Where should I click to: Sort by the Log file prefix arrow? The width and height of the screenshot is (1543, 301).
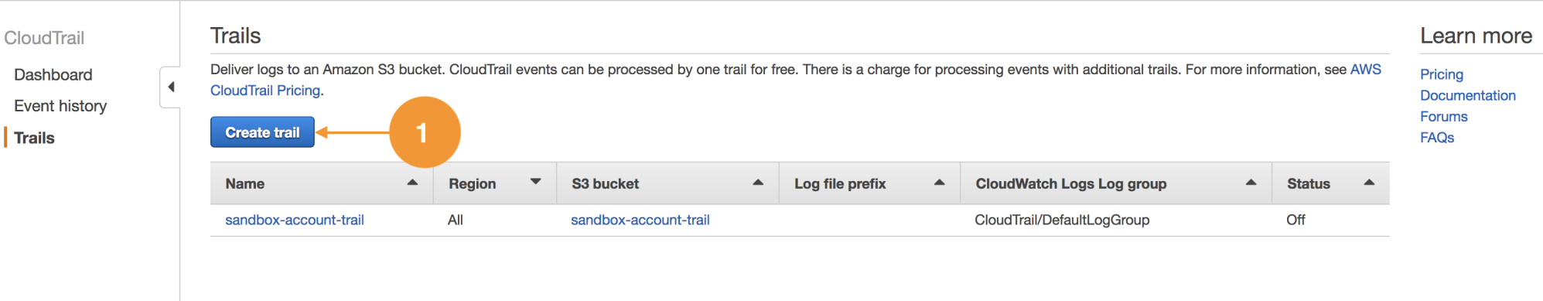pos(940,183)
